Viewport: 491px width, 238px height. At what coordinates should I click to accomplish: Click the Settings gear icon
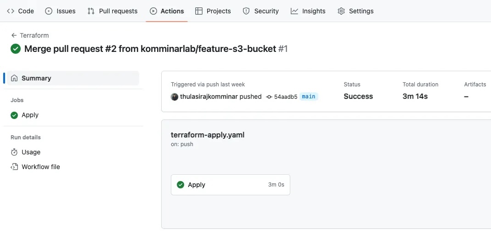pyautogui.click(x=341, y=11)
